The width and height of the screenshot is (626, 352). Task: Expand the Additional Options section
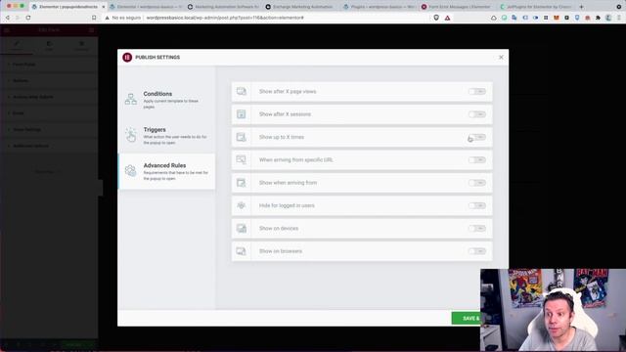click(49, 146)
